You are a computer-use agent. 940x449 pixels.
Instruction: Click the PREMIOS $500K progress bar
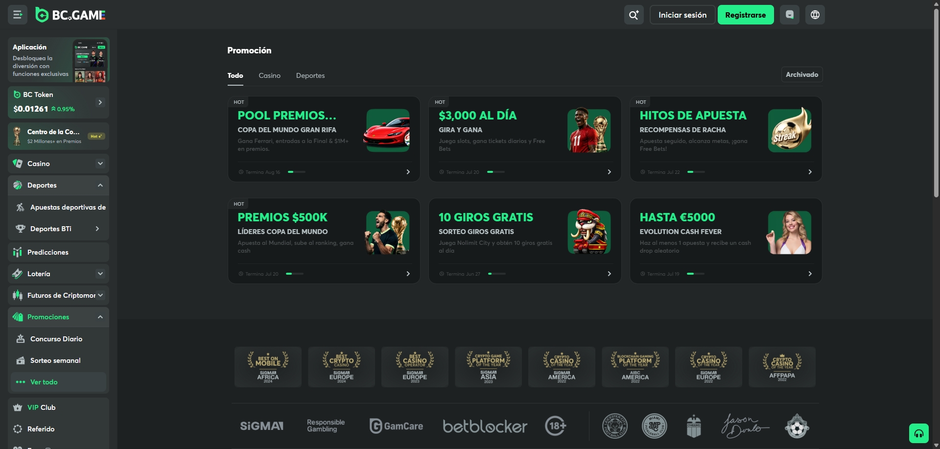click(x=295, y=274)
